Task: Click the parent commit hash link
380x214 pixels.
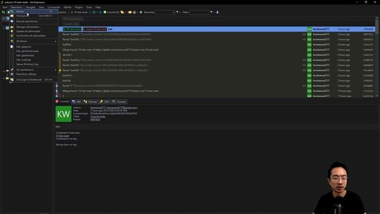Action: (x=95, y=119)
